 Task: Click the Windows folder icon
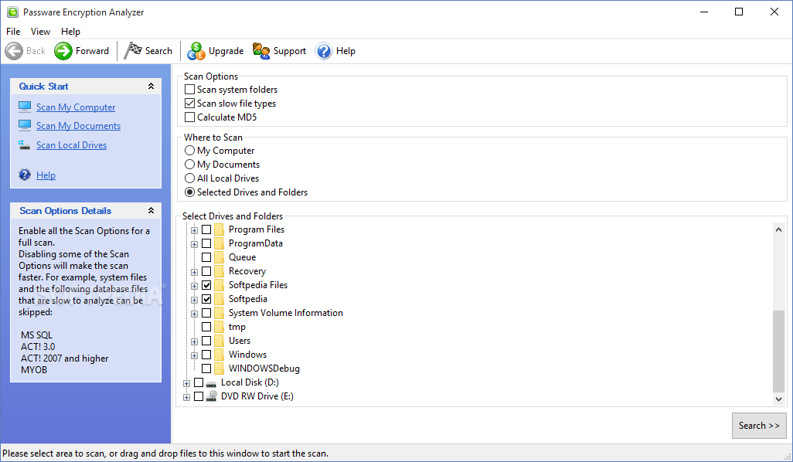click(x=219, y=355)
